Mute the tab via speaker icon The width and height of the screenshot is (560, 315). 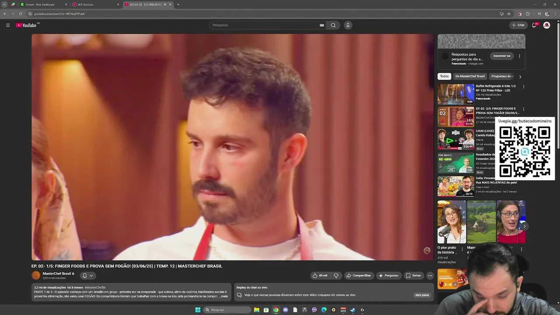[x=165, y=4]
